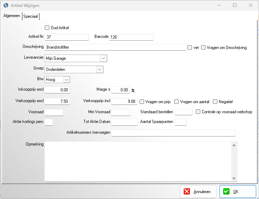Viewport: 259px width, 199px height.
Task: Toggle the vet checkbox
Action: click(x=190, y=48)
